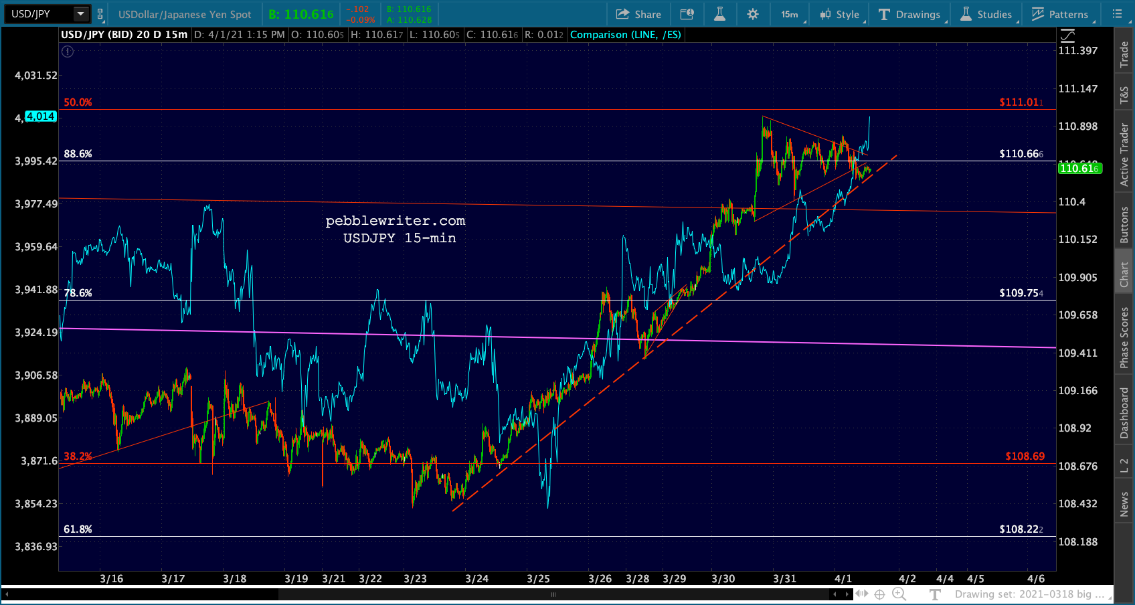Switch to the Trade side tab
The image size is (1135, 605).
coord(1124,55)
